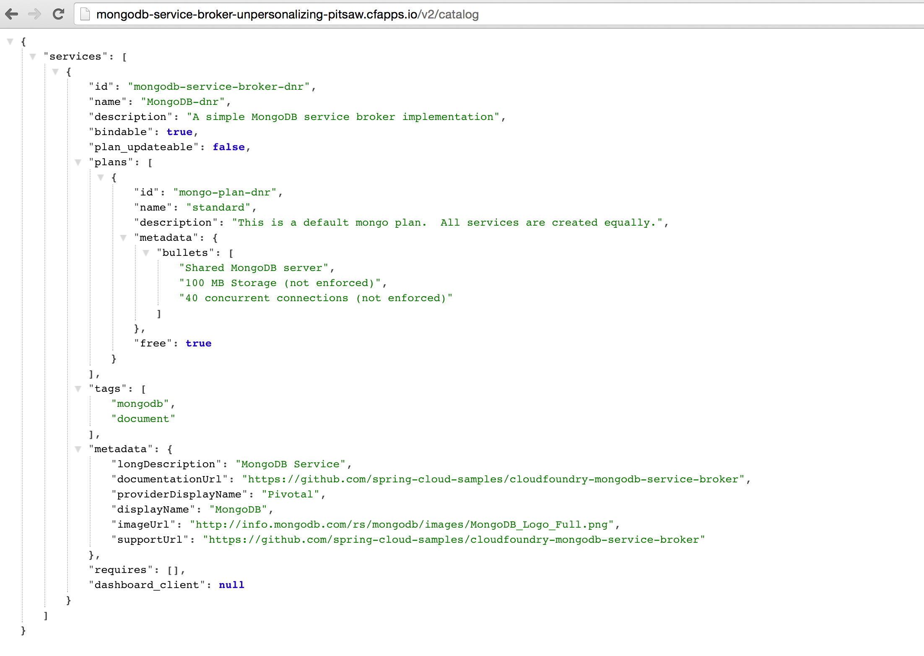Screen dimensions: 924x656
Task: Select the "mongodb-service-broker-dnr" id value
Action: [219, 87]
